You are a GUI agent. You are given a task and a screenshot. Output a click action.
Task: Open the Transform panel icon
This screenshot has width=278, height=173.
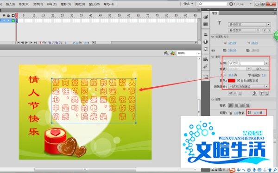pyautogui.click(x=205, y=49)
